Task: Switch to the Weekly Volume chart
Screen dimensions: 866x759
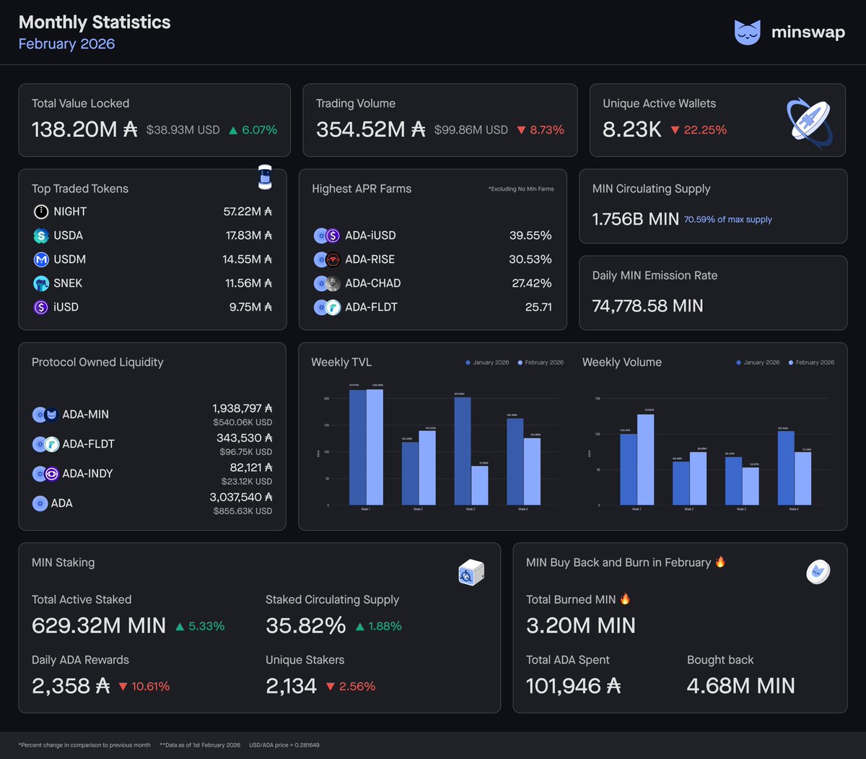Action: pyautogui.click(x=621, y=362)
